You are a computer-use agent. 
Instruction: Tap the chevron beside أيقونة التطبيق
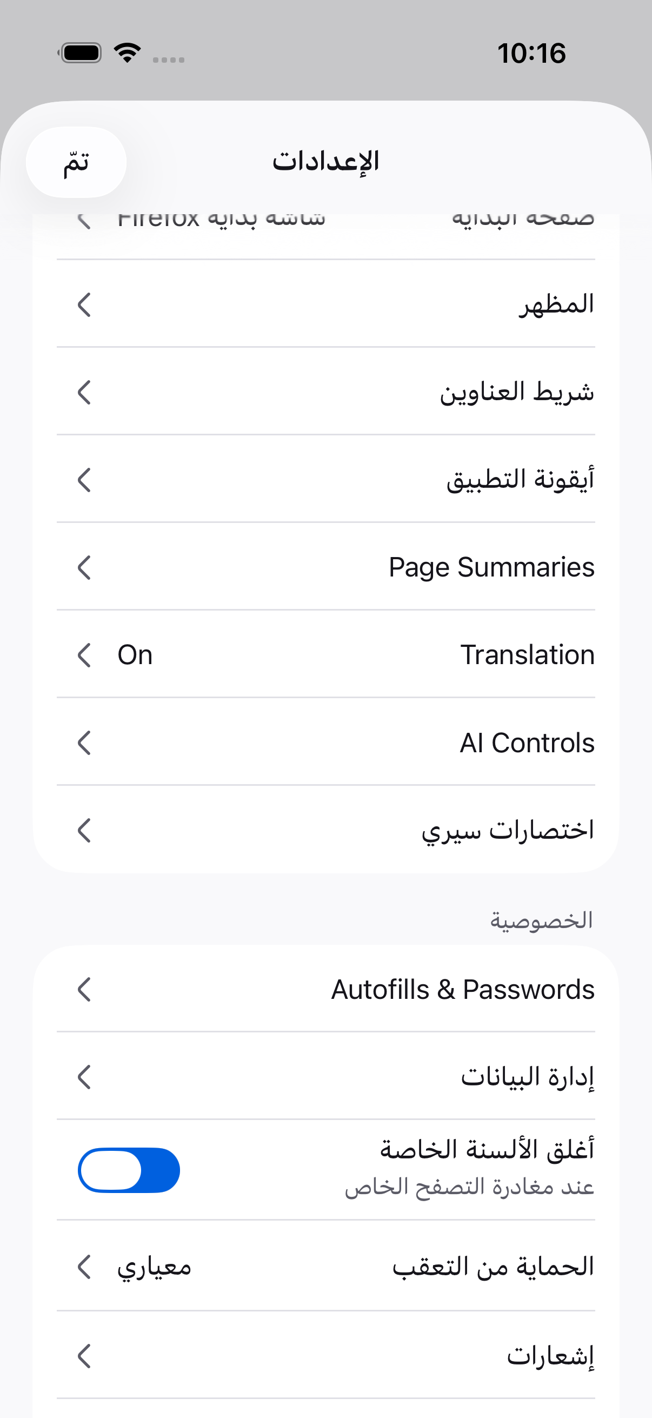coord(84,480)
